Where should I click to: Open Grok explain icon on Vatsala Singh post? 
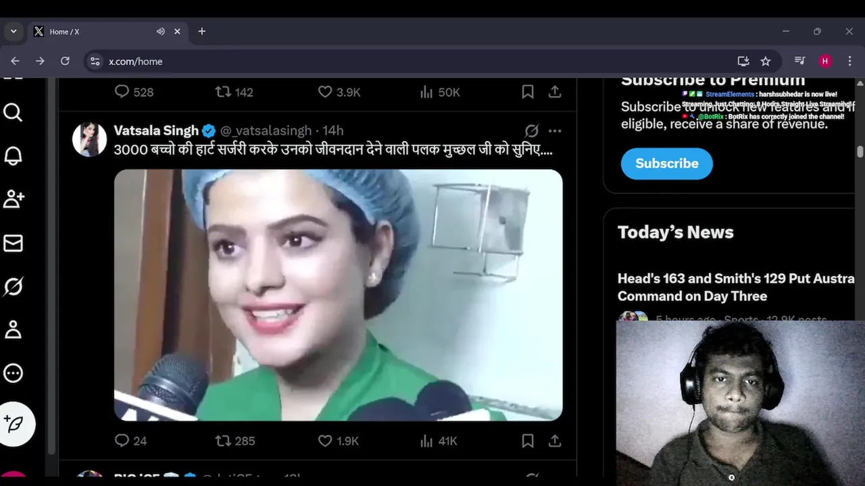tap(532, 131)
